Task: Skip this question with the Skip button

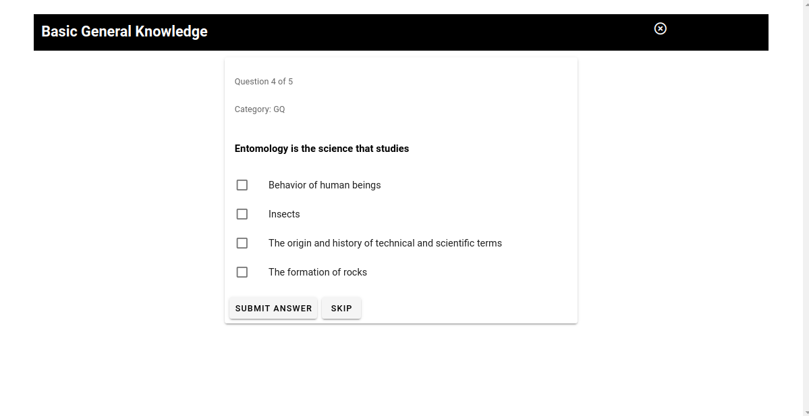Action: (341, 308)
